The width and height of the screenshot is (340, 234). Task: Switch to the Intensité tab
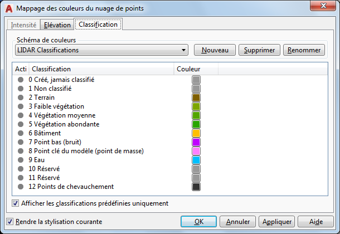(x=24, y=25)
